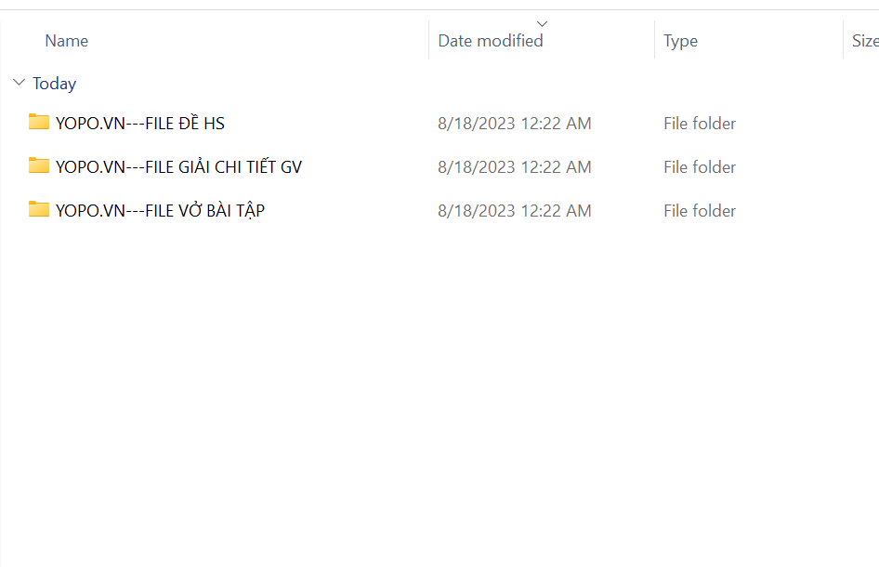Sort by the Type column header
The height and width of the screenshot is (567, 879).
pyautogui.click(x=680, y=41)
